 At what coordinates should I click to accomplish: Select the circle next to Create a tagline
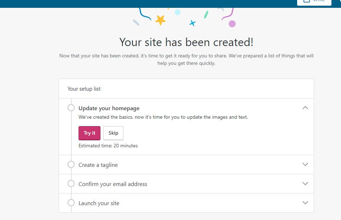point(71,164)
